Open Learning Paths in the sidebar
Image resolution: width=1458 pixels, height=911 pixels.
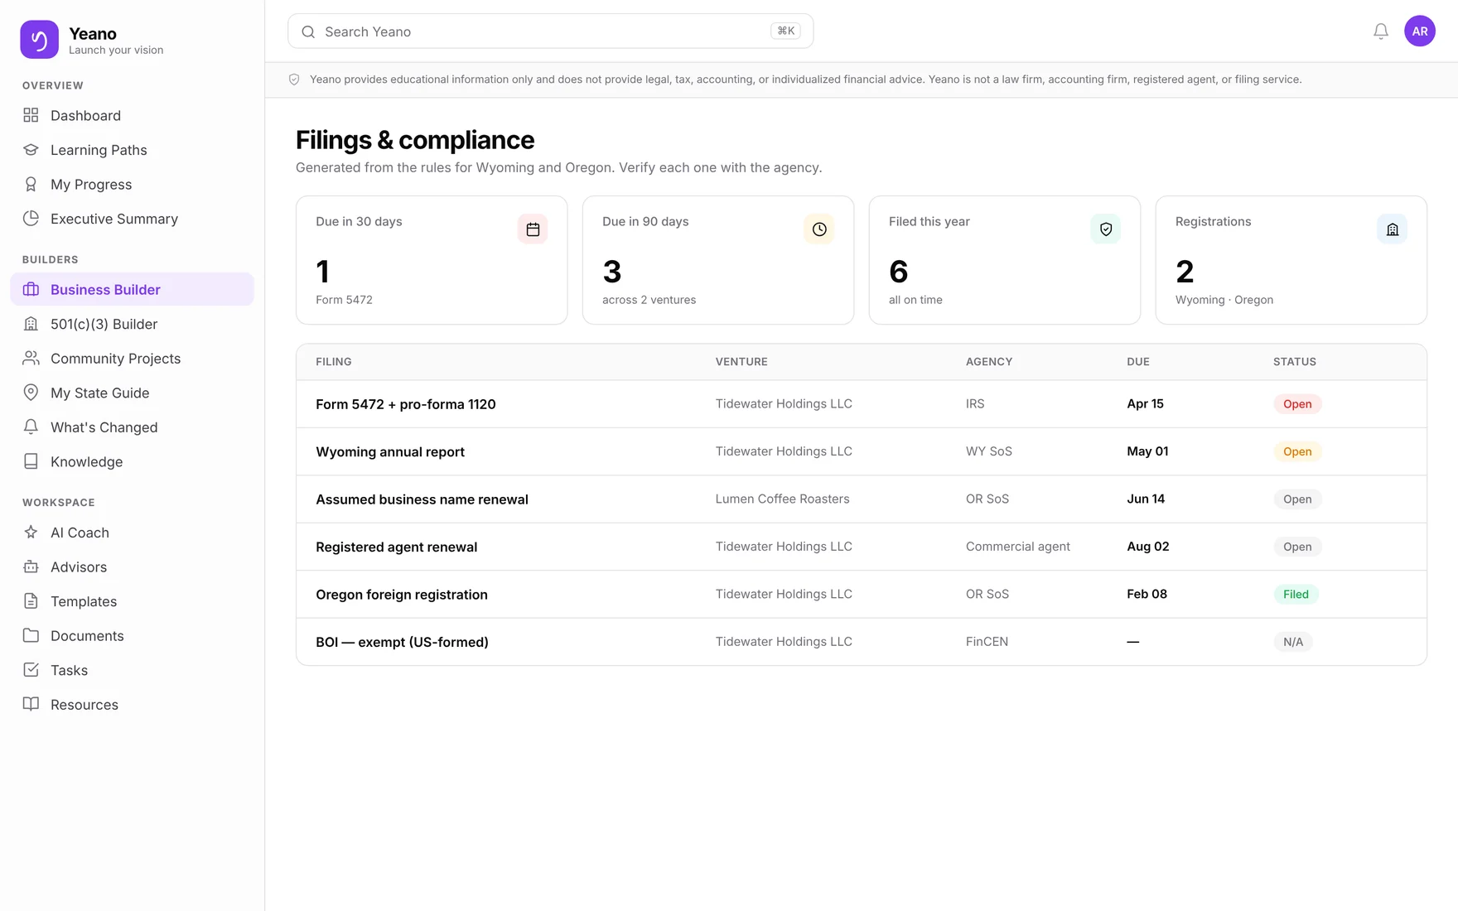(132, 150)
